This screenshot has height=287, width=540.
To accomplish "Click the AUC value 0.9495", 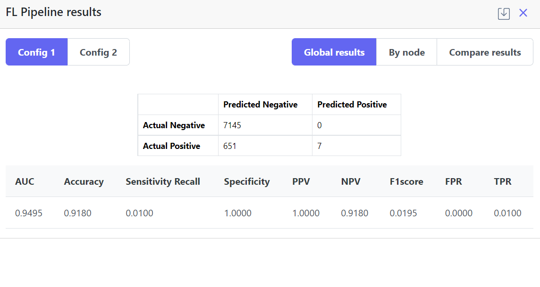I will [x=29, y=213].
